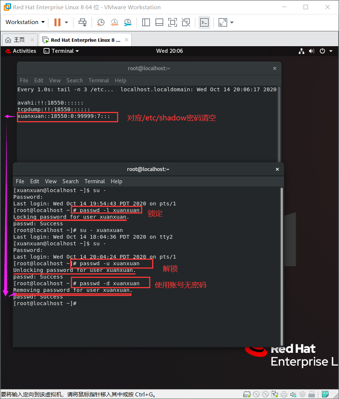The height and width of the screenshot is (399, 339).
Task: Open File menu in front terminal window
Action: coord(20,181)
